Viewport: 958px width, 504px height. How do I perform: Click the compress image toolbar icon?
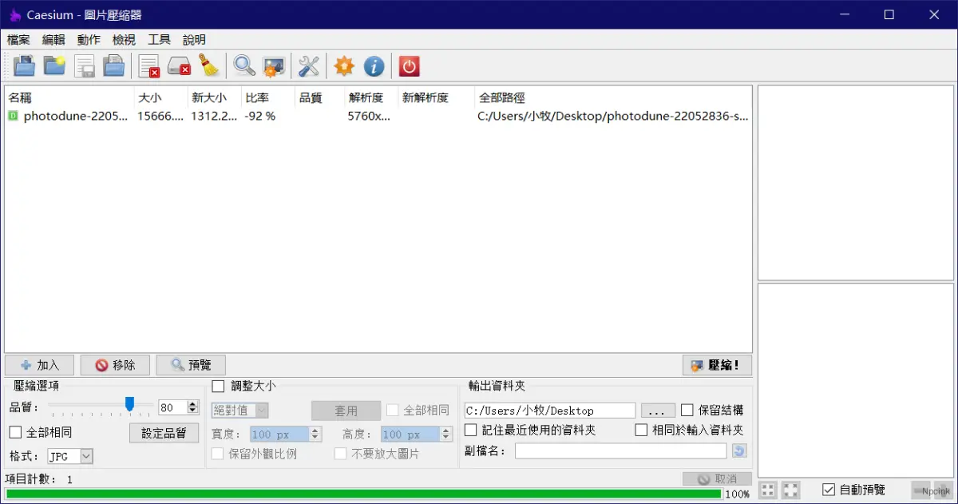click(x=274, y=66)
